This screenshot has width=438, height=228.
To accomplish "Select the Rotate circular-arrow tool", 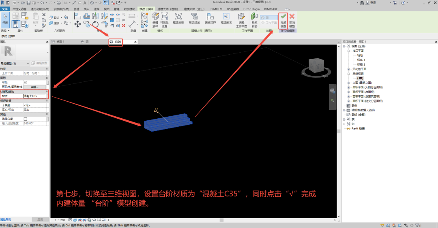I will pyautogui.click(x=95, y=24).
